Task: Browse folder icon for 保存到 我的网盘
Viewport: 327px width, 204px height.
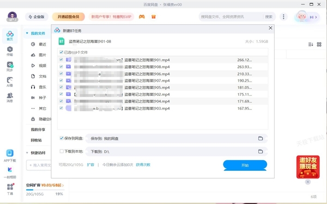Action: (x=261, y=138)
